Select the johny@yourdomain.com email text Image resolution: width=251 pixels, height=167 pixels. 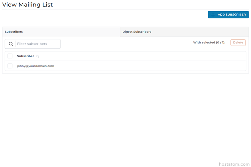tap(36, 66)
